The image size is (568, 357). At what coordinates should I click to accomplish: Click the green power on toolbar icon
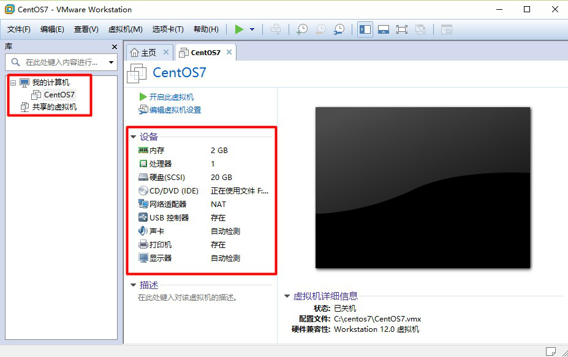coord(239,29)
